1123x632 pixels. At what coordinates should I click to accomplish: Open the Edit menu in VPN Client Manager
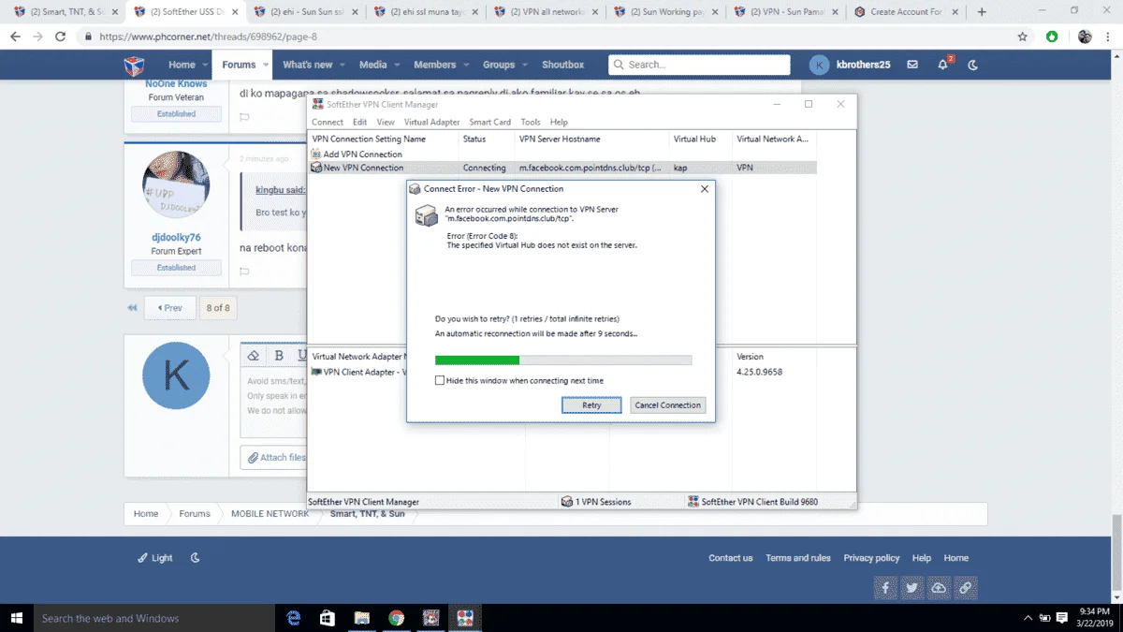pyautogui.click(x=359, y=122)
